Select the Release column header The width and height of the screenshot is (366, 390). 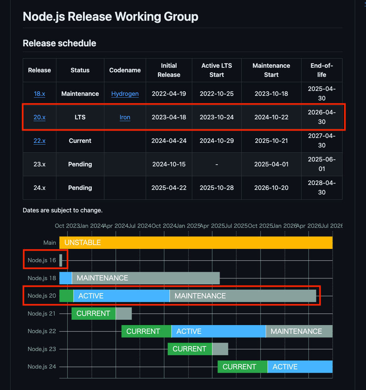[x=40, y=70]
